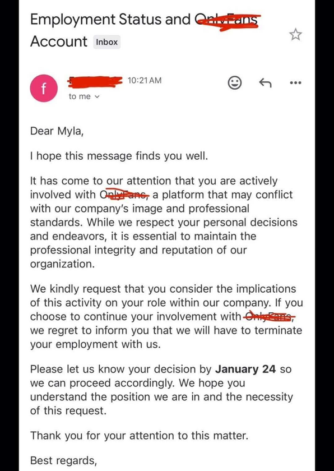Tap 'I hope this message finds you well.'
The image size is (334, 471).
[x=119, y=156]
